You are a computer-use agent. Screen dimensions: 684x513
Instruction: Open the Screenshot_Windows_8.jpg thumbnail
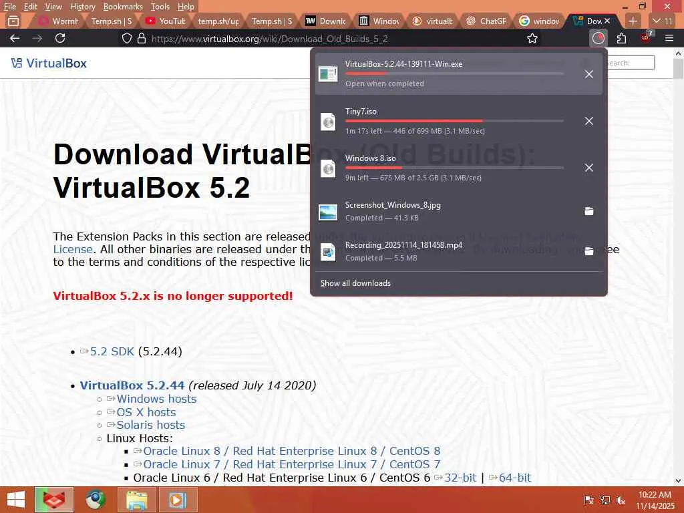coord(328,212)
